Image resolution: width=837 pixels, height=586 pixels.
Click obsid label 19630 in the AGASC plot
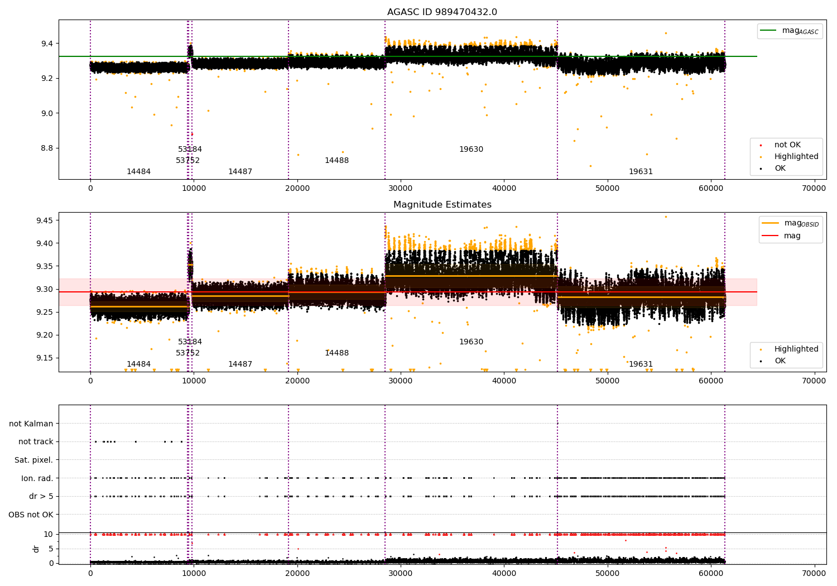point(471,150)
